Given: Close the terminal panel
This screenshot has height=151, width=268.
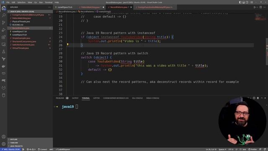Looking at the screenshot, I should tap(265, 98).
